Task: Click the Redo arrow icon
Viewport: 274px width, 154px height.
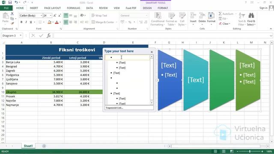Action: pyautogui.click(x=25, y=3)
